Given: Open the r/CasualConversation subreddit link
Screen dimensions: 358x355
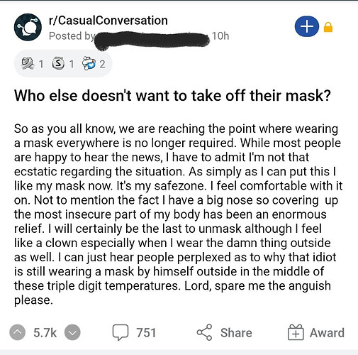Looking at the screenshot, I should [108, 21].
